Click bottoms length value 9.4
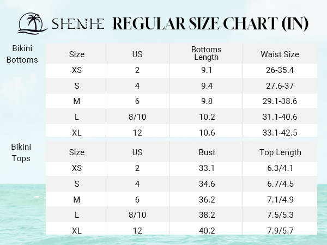 207,86
